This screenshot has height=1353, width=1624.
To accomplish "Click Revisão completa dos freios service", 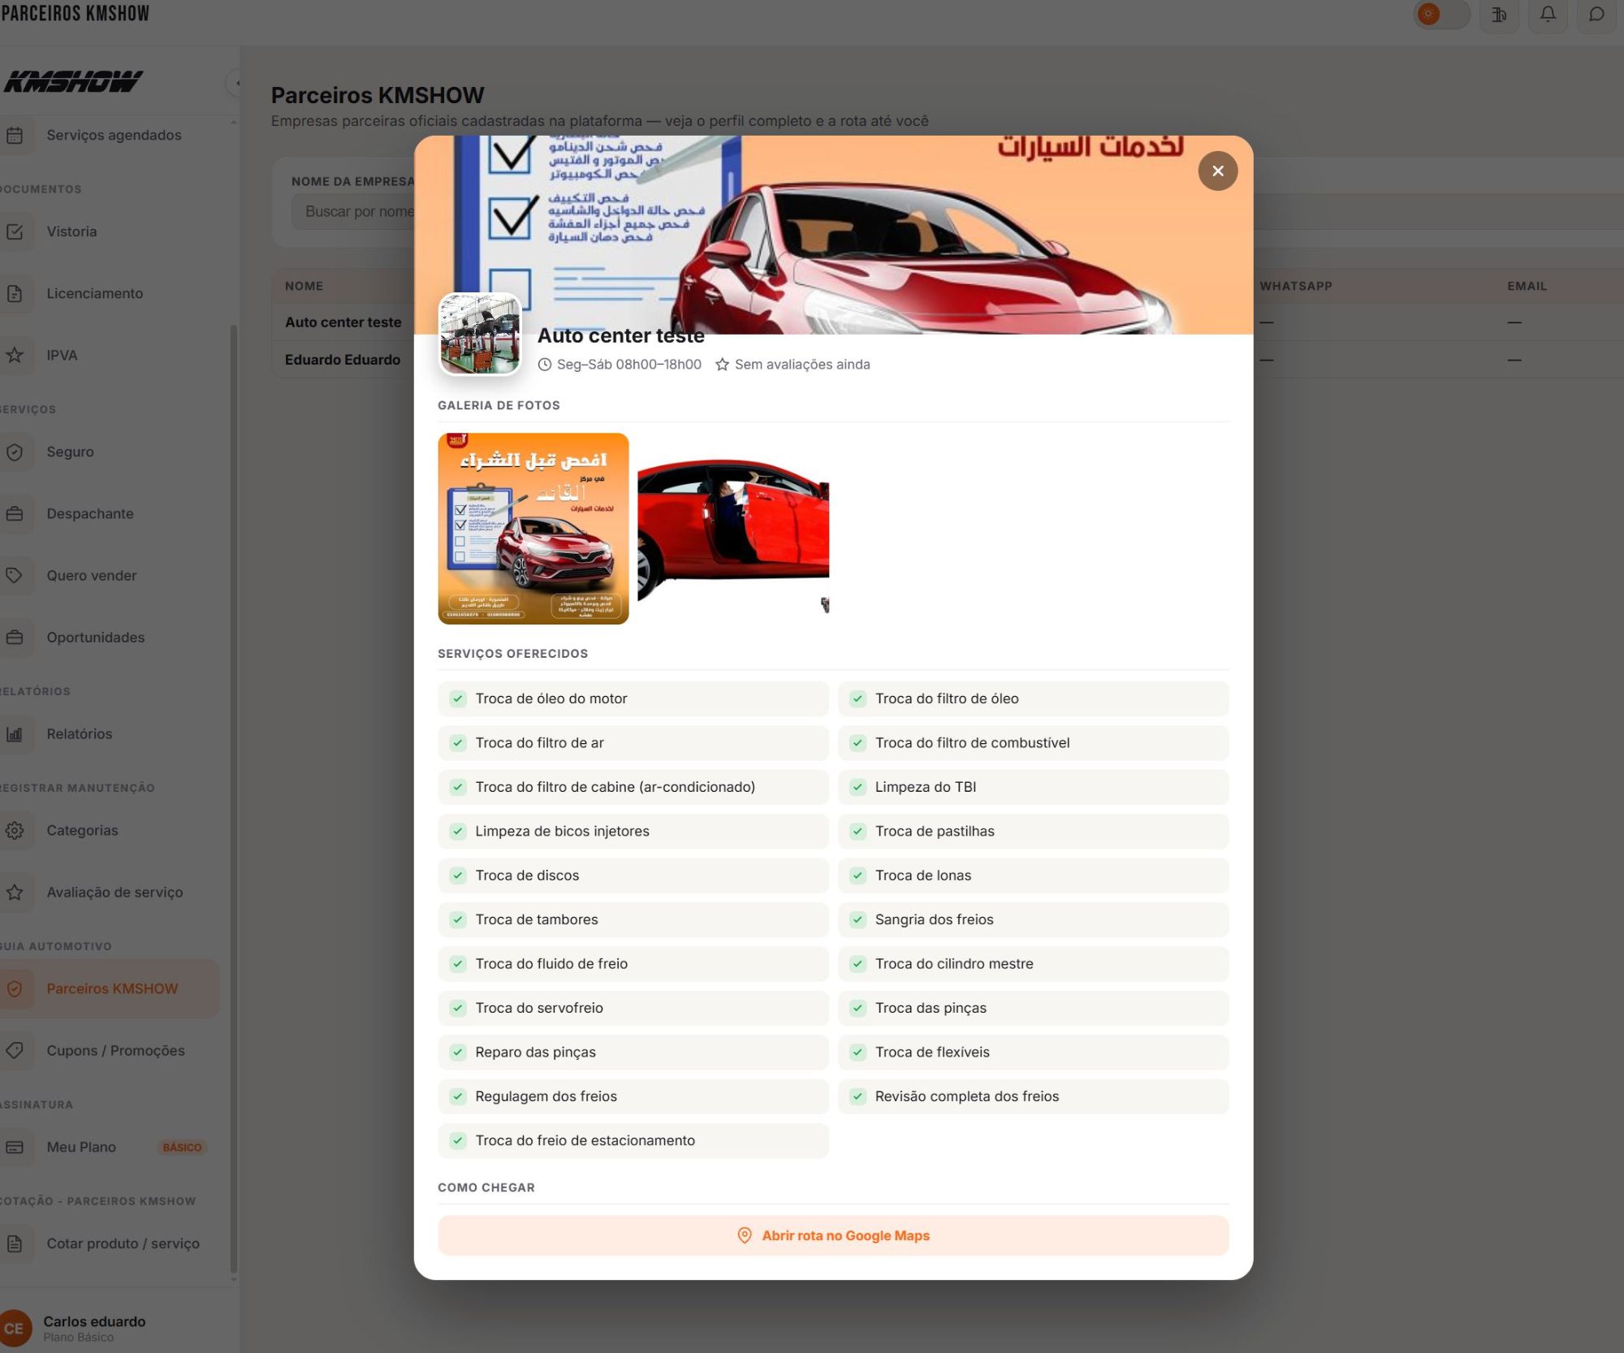I will pos(1034,1096).
